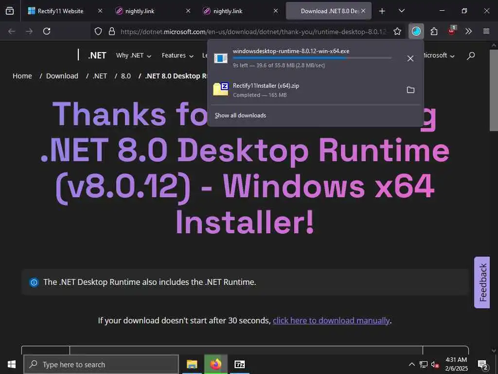This screenshot has height=374, width=498.
Task: Go to 8.0 breadcrumb
Action: pyautogui.click(x=126, y=76)
